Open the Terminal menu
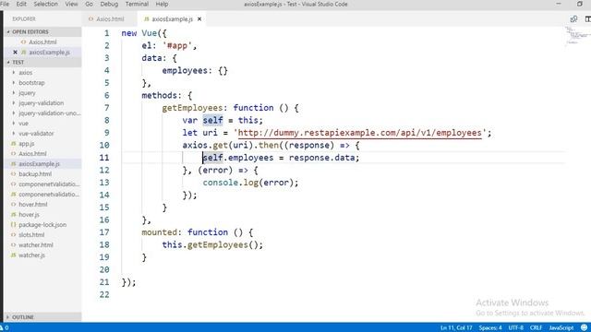This screenshot has height=332, width=591. 137,4
